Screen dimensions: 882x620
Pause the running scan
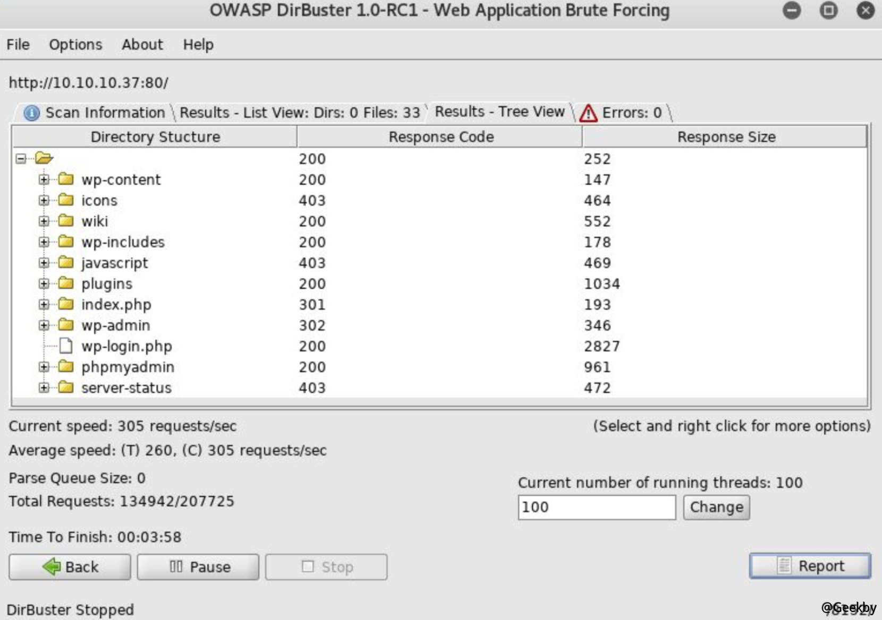pyautogui.click(x=198, y=567)
